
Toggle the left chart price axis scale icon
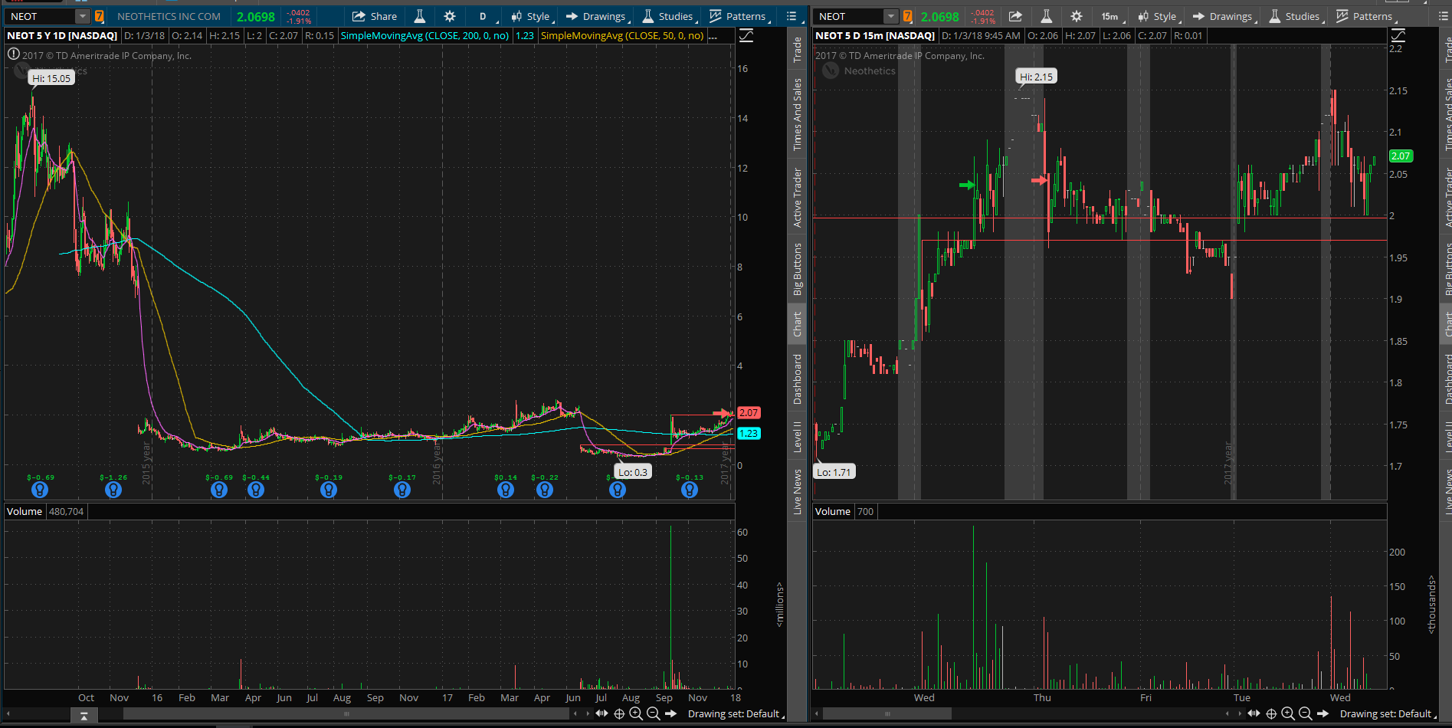click(746, 36)
